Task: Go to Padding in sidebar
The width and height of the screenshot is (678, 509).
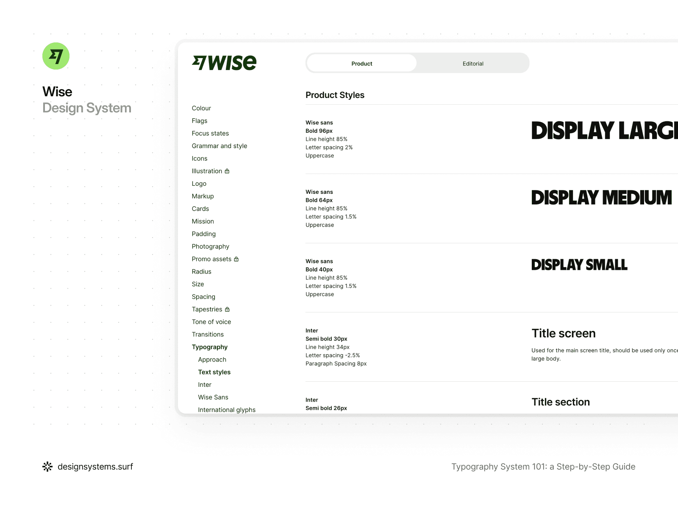Action: 204,234
